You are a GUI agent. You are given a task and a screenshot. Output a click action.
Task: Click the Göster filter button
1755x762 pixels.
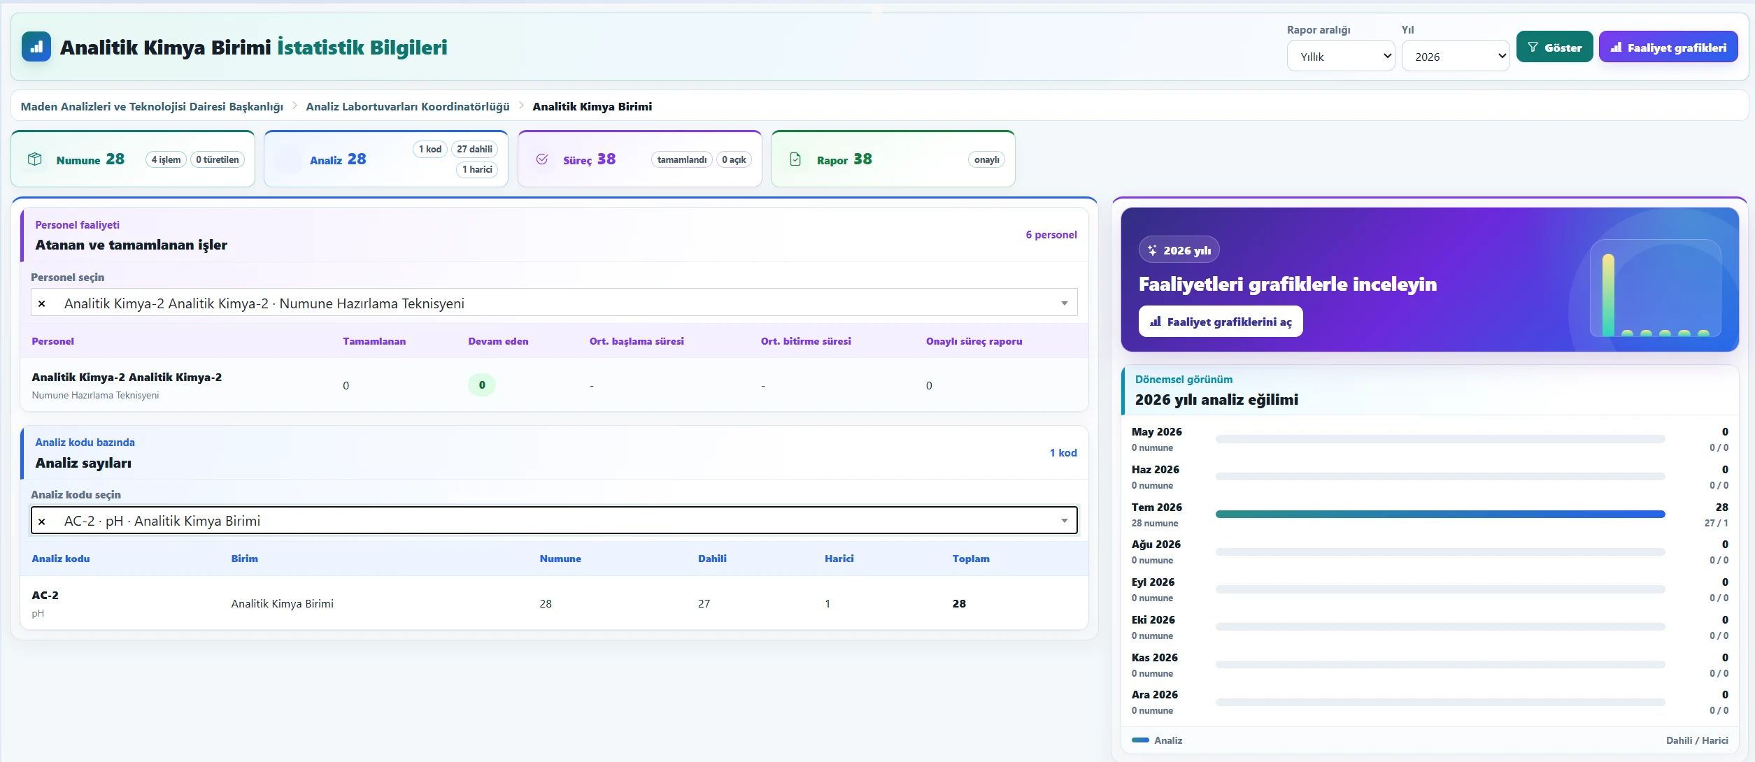pyautogui.click(x=1554, y=47)
